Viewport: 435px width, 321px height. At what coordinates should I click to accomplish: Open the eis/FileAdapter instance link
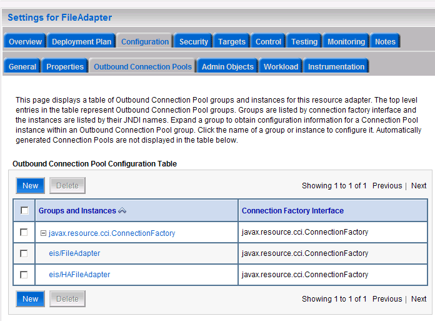[x=74, y=253]
